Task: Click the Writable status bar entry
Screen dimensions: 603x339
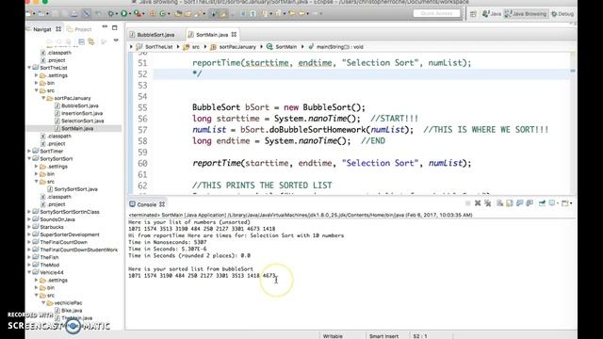Action: (x=333, y=336)
